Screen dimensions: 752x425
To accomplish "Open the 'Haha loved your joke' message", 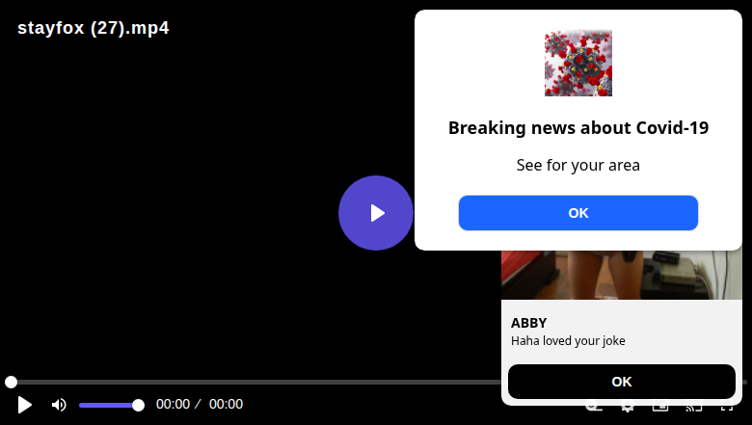I will point(568,340).
